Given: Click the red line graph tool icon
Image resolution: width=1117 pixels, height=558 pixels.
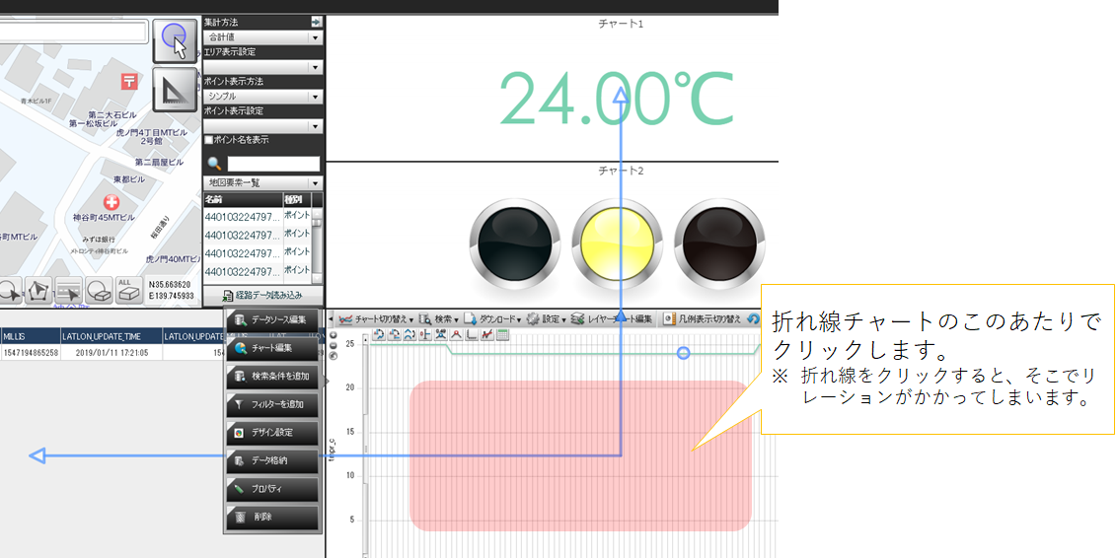Looking at the screenshot, I should tap(488, 334).
